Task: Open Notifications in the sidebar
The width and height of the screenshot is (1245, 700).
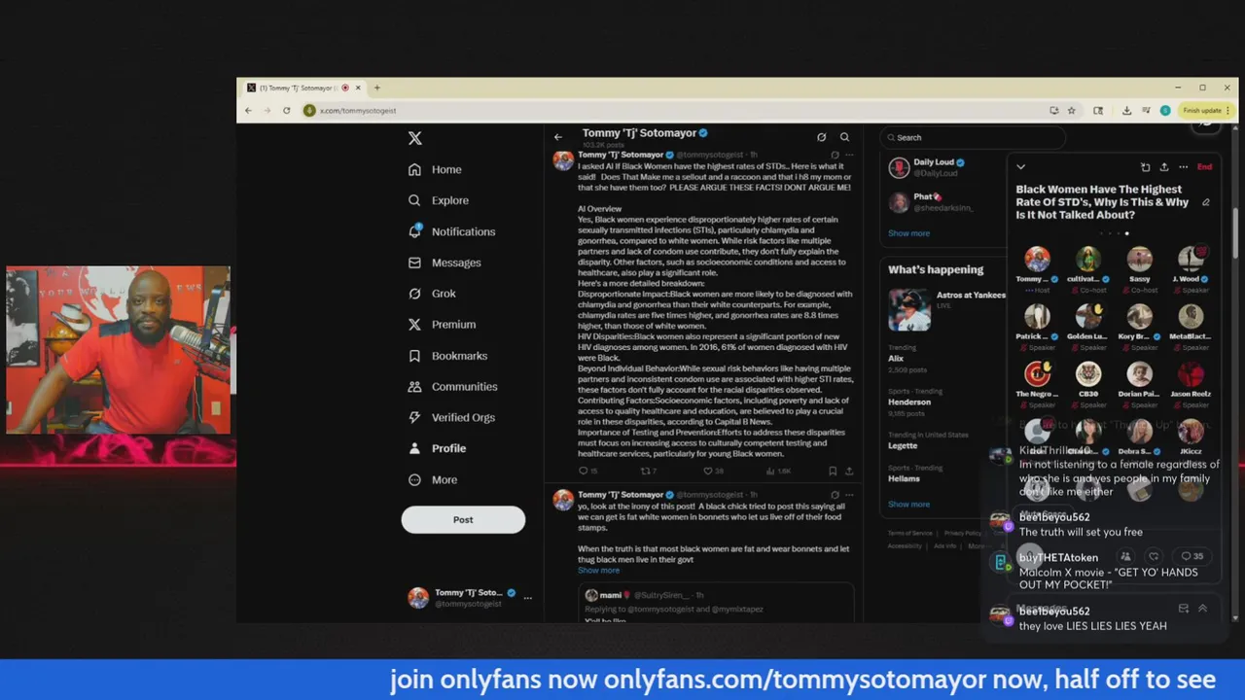Action: tap(452, 231)
